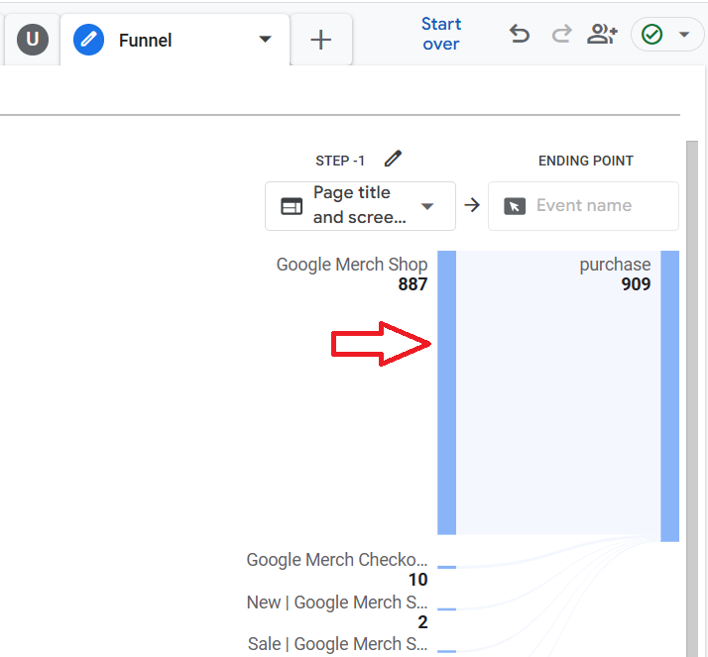708x657 pixels.
Task: Expand the data quality status dropdown arrow
Action: pos(684,35)
